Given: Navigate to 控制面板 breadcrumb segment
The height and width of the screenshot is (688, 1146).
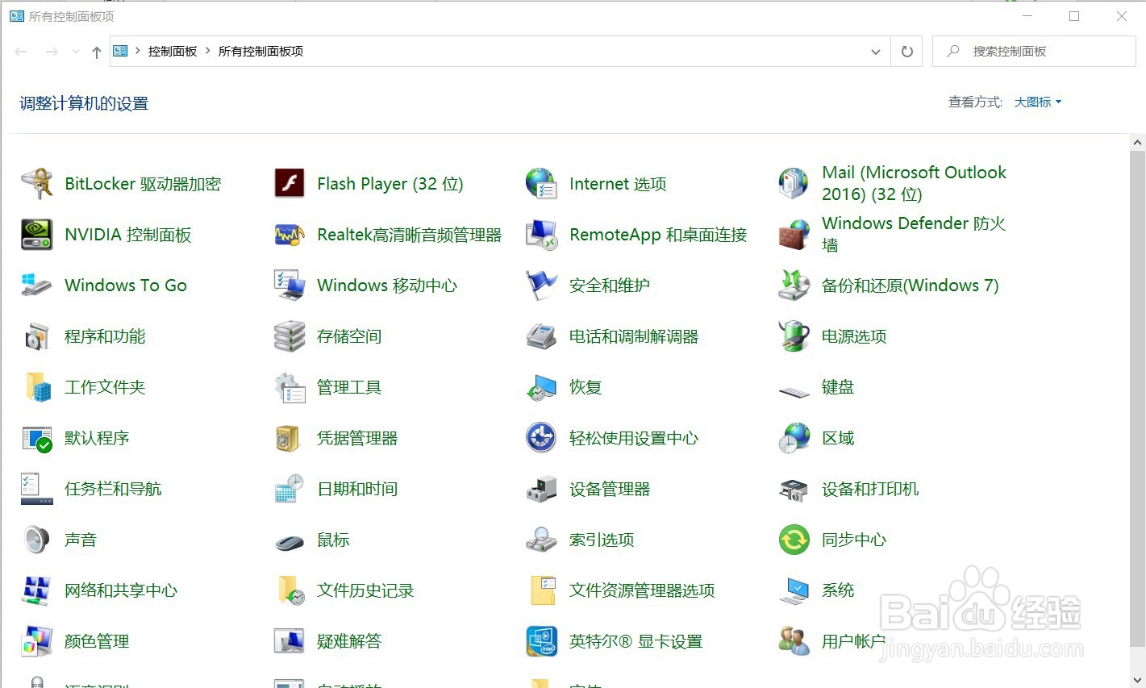Looking at the screenshot, I should coord(173,51).
